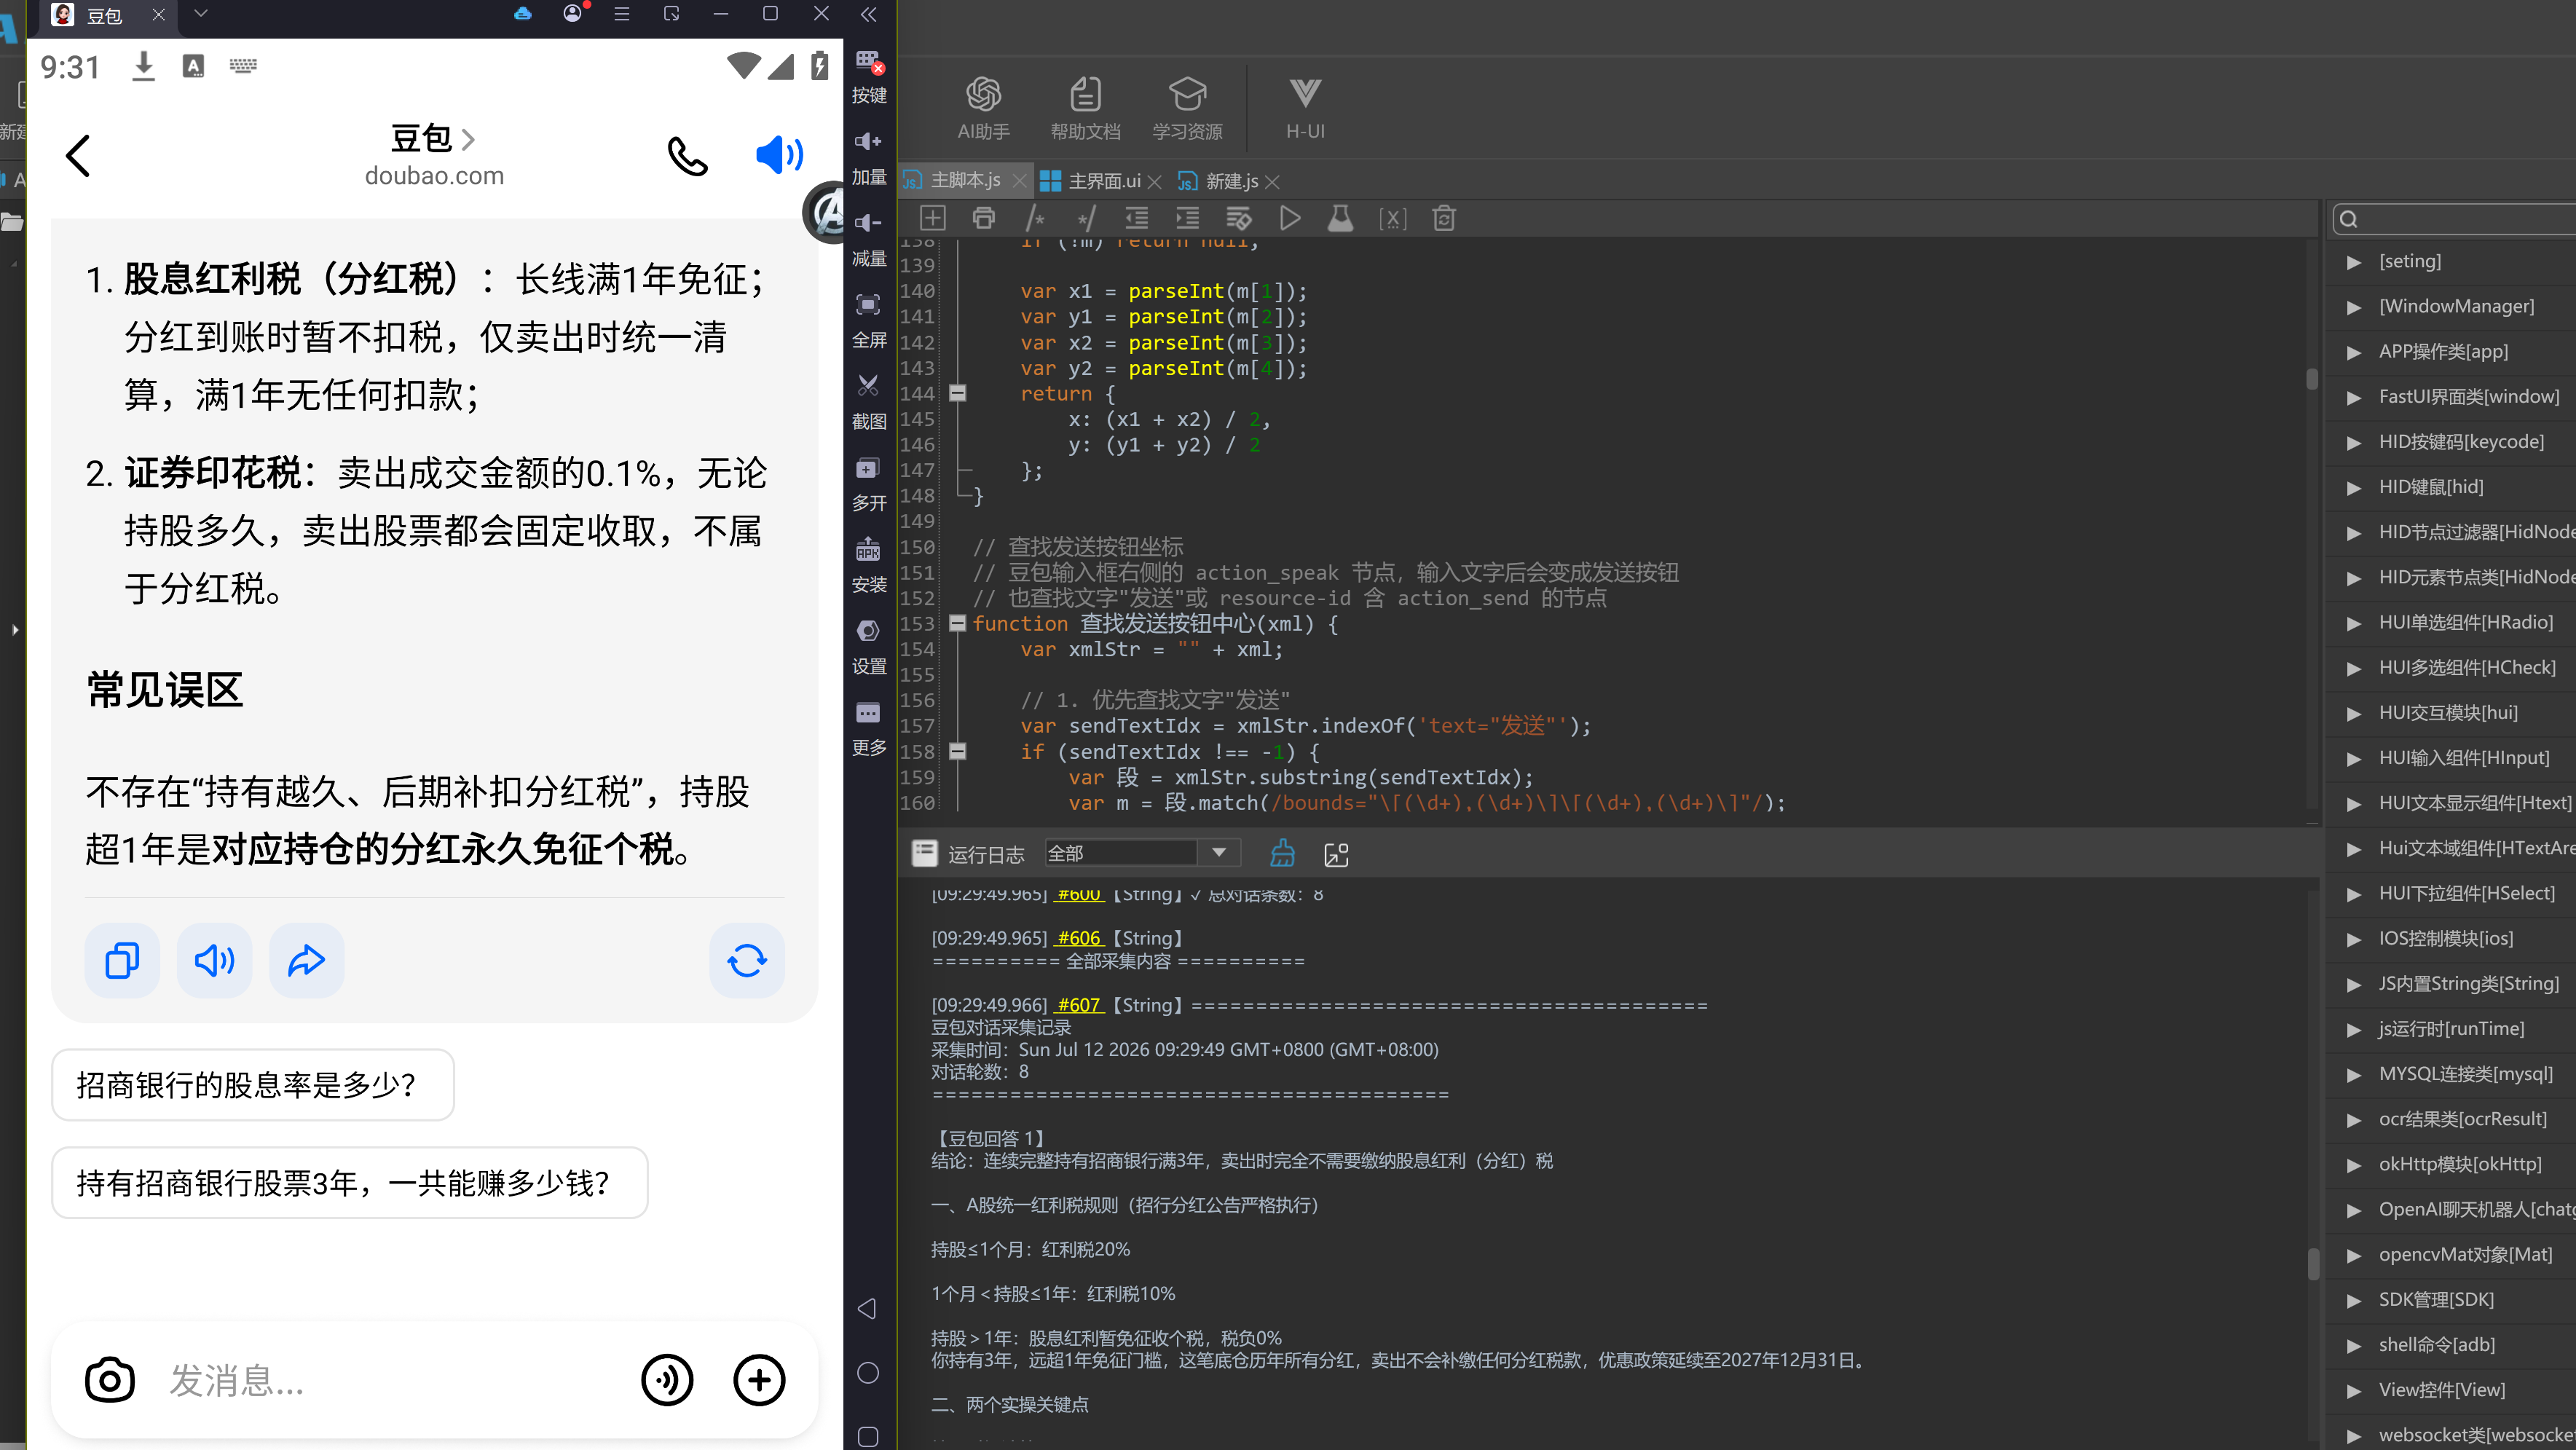Open the AI助手 assistant icon
Image resolution: width=2576 pixels, height=1450 pixels.
tap(983, 108)
